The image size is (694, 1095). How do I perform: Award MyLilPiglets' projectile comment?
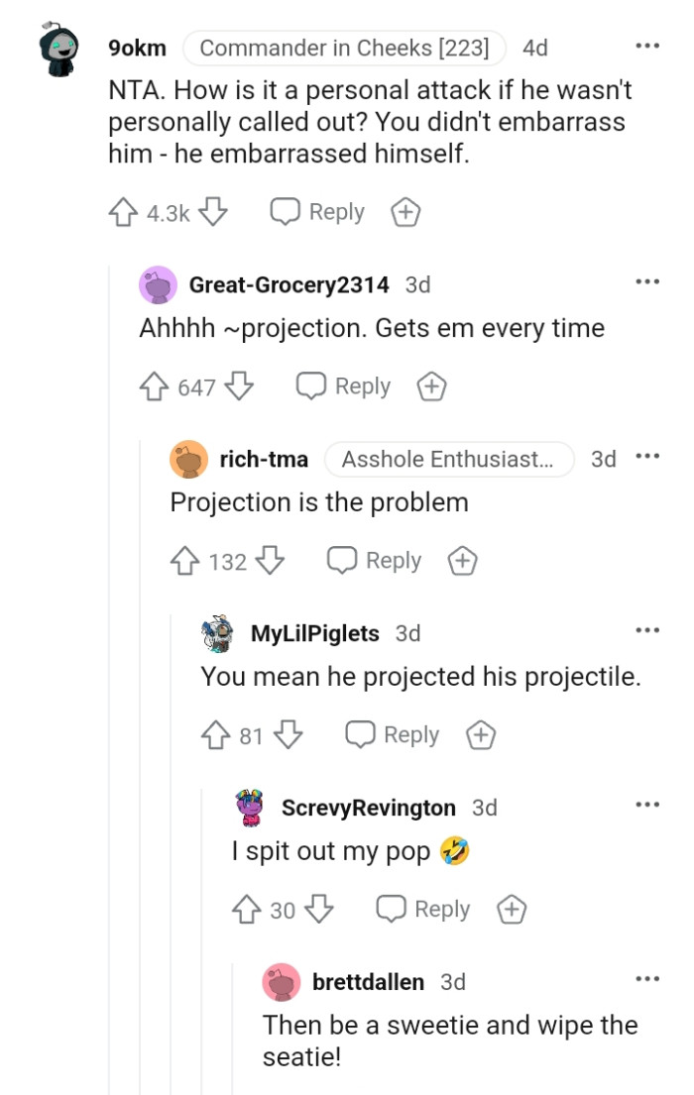480,734
